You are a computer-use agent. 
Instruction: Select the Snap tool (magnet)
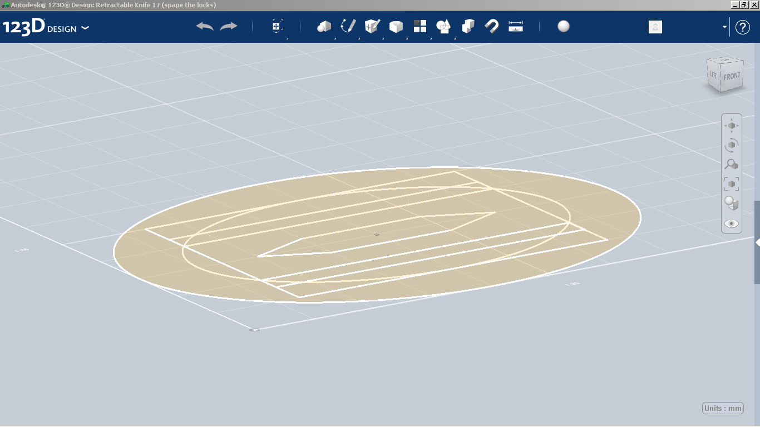(x=491, y=26)
